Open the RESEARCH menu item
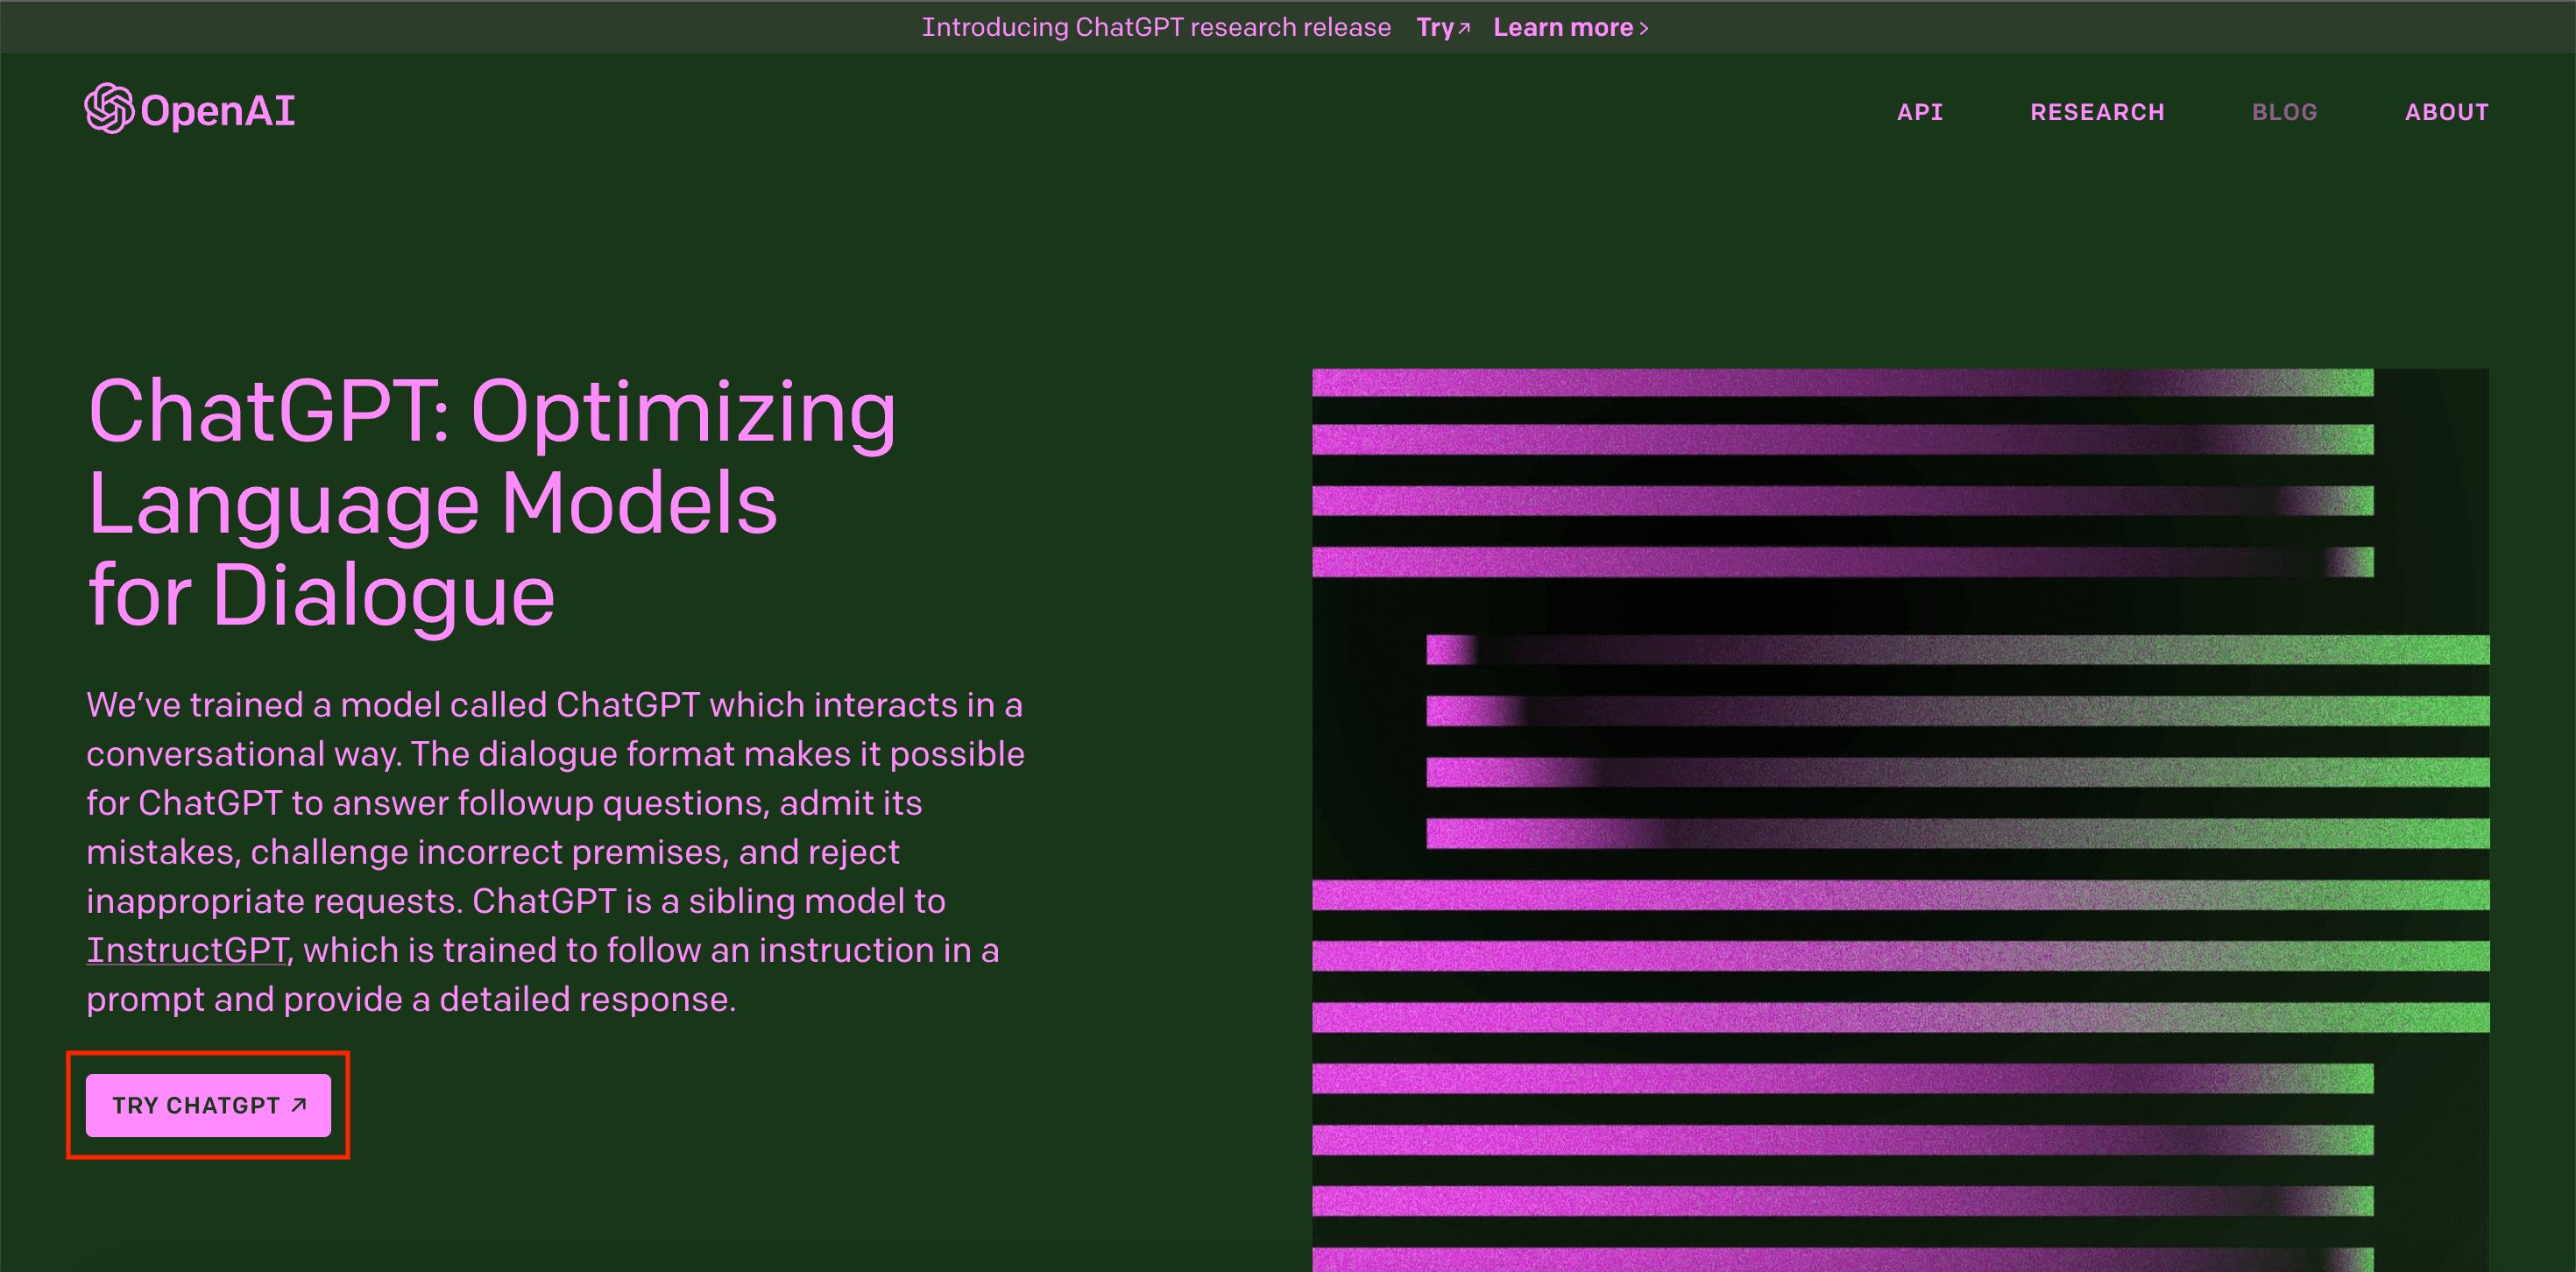This screenshot has width=2576, height=1272. 2097,112
